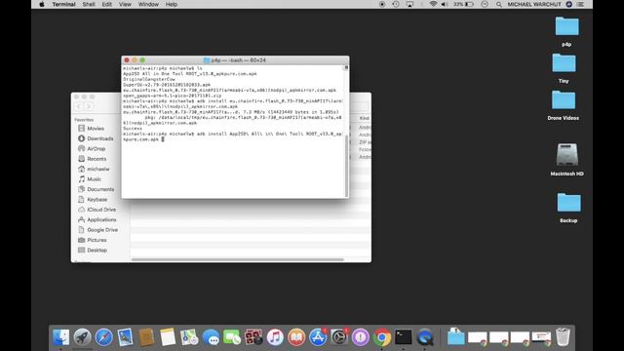Click the p4p folder icon in Terminal title
Image resolution: width=624 pixels, height=351 pixels.
point(207,60)
